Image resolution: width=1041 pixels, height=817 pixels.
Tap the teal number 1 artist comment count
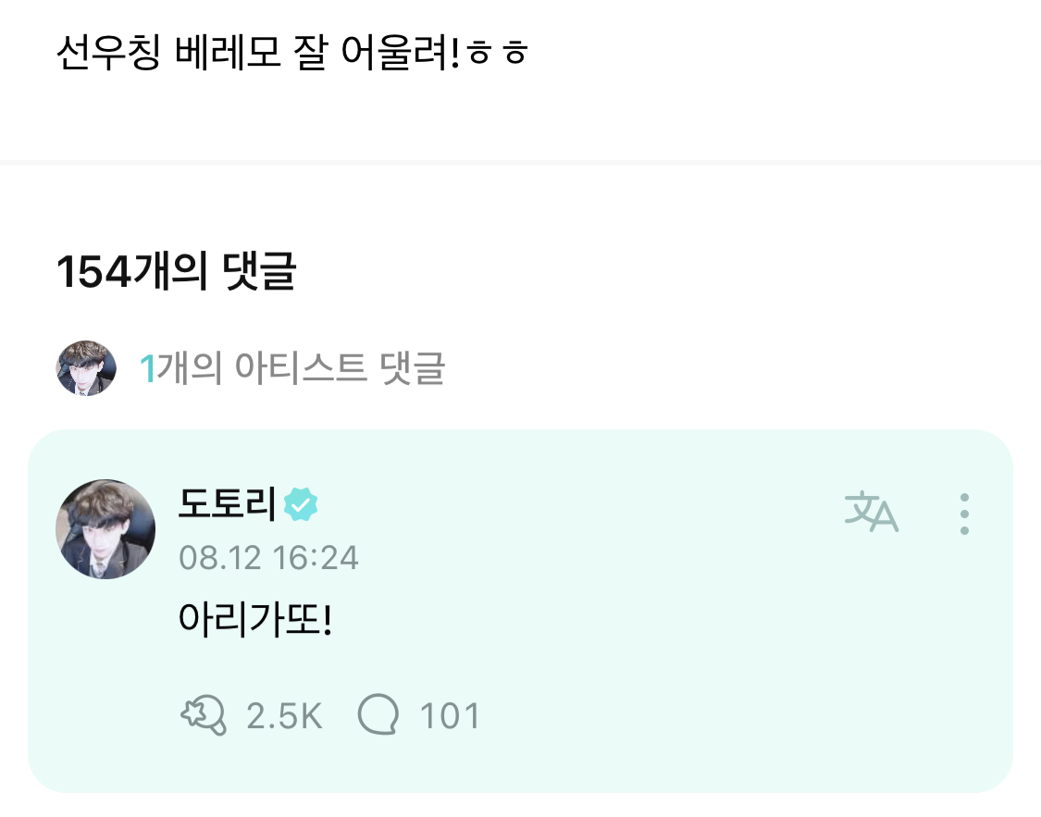coord(146,369)
